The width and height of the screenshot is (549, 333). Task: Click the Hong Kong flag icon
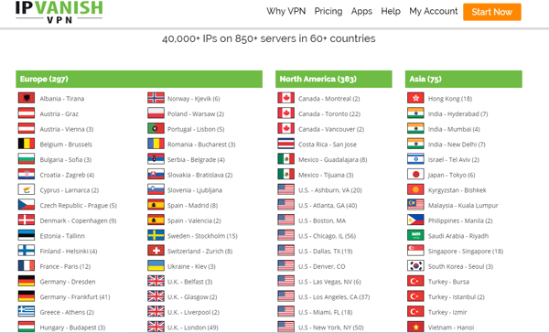click(x=415, y=98)
